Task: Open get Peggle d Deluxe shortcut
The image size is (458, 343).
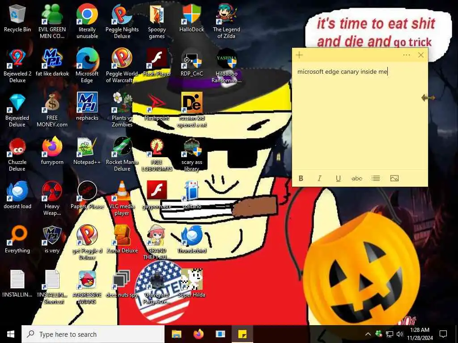Action: [87, 243]
